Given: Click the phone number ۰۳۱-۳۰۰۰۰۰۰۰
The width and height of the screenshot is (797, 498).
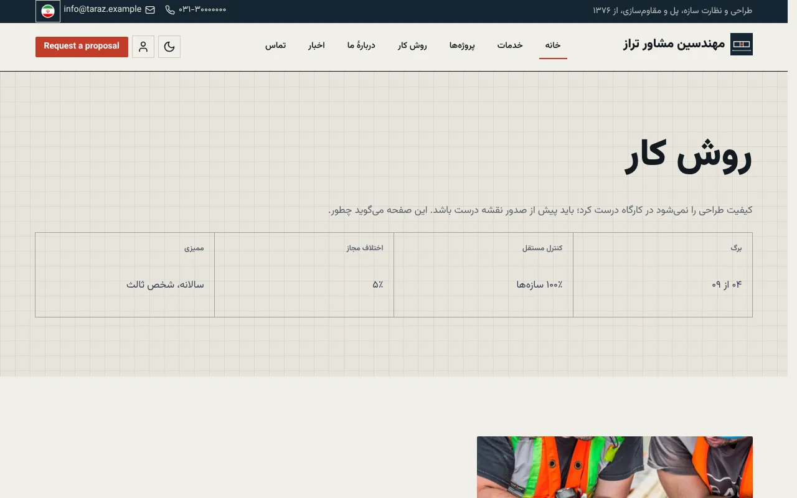Looking at the screenshot, I should [202, 10].
